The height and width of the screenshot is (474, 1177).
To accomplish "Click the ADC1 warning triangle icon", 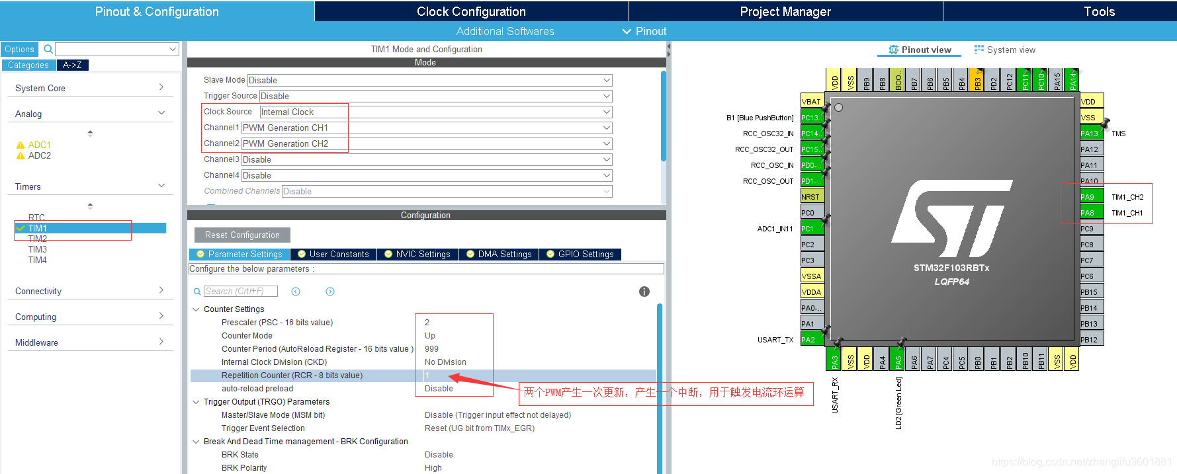I will 21,145.
